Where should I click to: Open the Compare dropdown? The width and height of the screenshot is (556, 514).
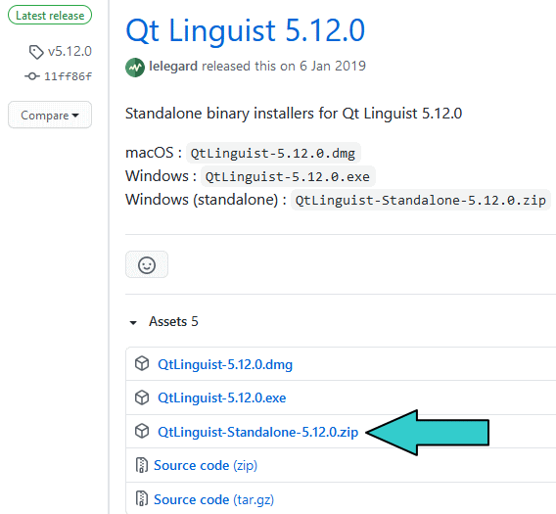[x=50, y=115]
